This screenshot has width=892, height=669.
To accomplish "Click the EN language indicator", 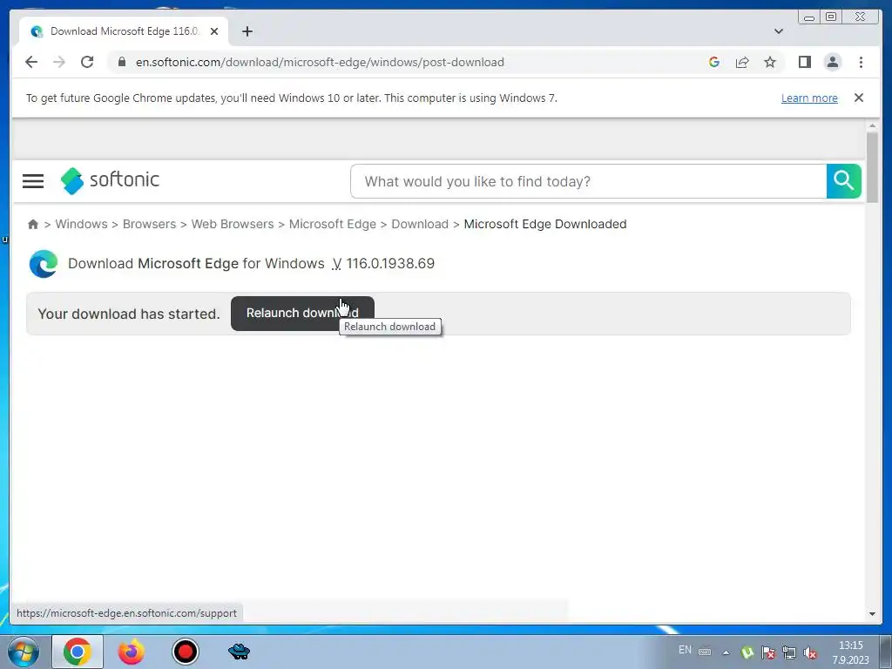I will 685,650.
